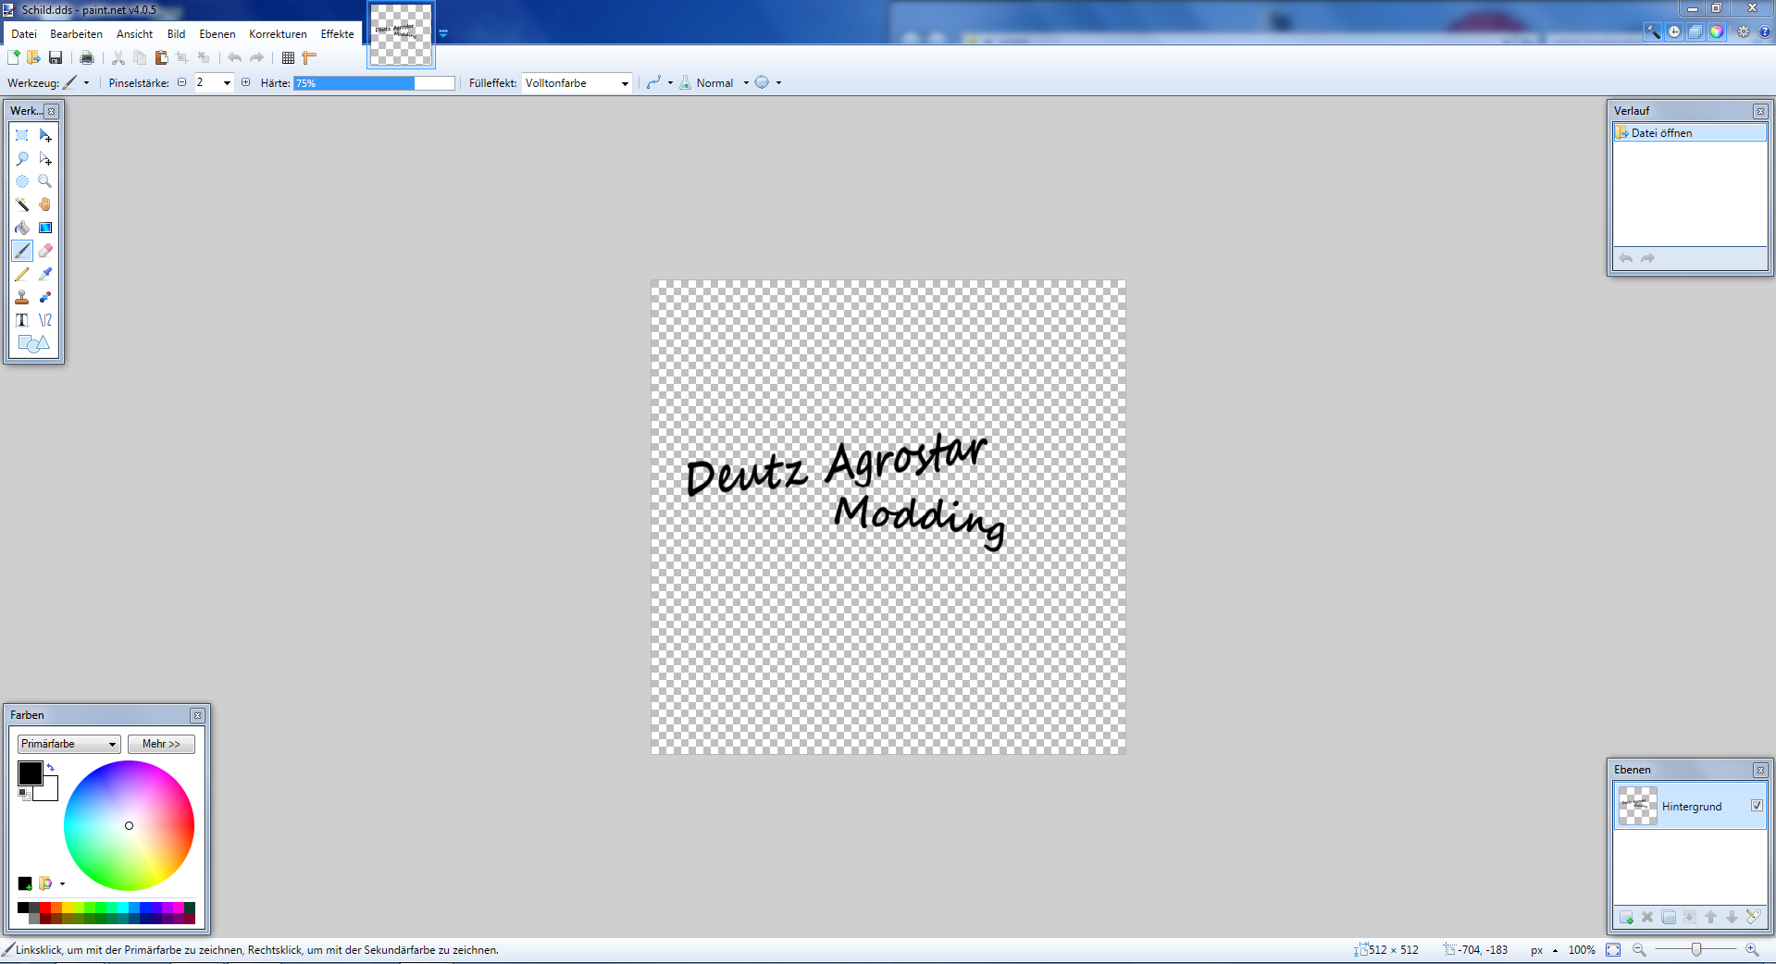Open the Ansicht menu

(x=134, y=34)
